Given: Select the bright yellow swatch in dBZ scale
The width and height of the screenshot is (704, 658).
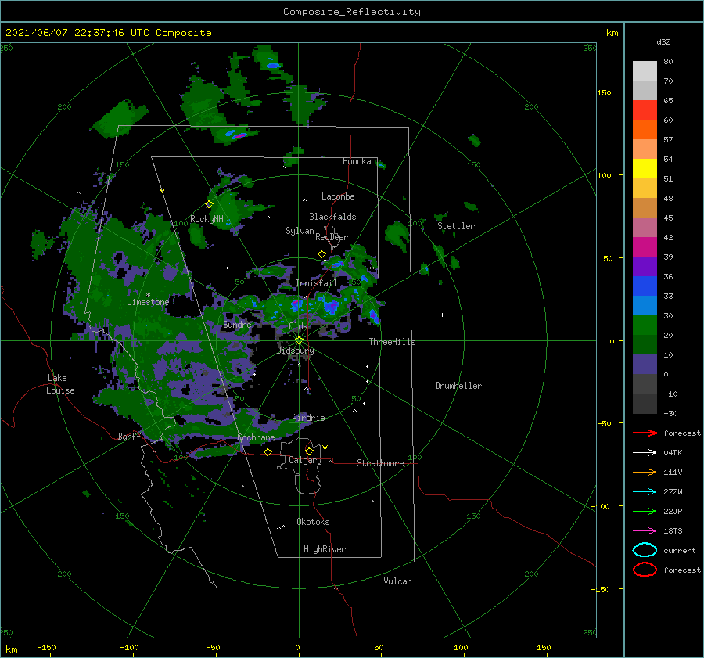Looking at the screenshot, I should [645, 169].
